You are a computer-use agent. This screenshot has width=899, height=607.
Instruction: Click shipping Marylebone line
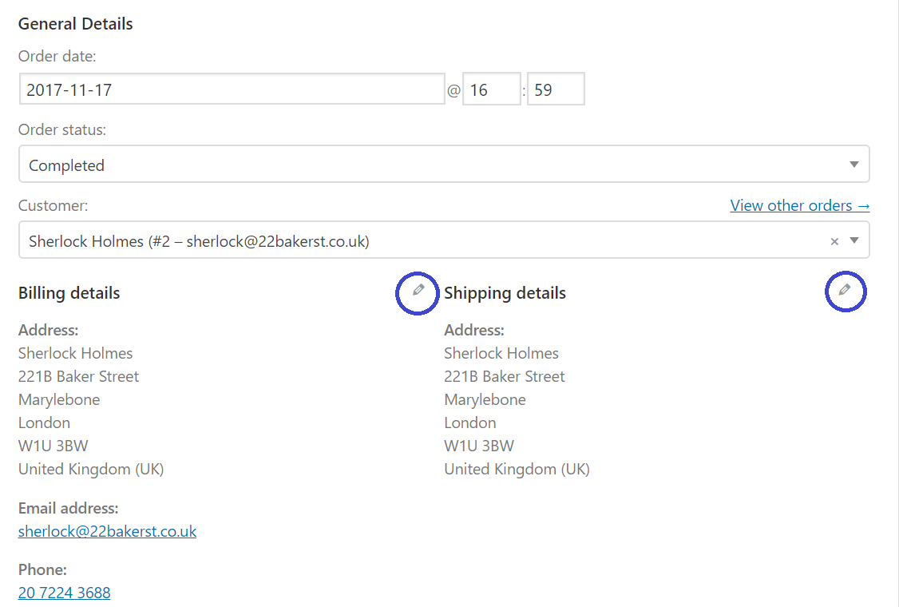(485, 400)
